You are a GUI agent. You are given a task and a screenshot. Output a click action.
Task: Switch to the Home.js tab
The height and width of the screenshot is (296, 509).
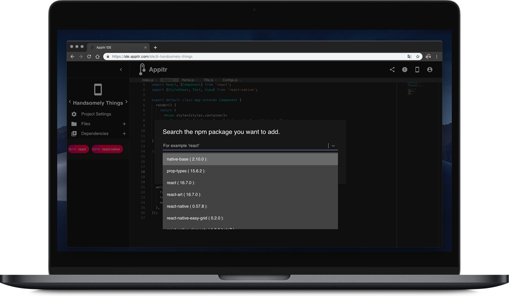pos(188,80)
